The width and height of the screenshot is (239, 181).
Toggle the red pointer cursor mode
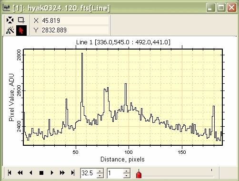pyautogui.click(x=21, y=30)
